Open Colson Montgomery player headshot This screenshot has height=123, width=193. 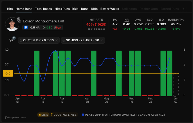[x=12, y=24]
